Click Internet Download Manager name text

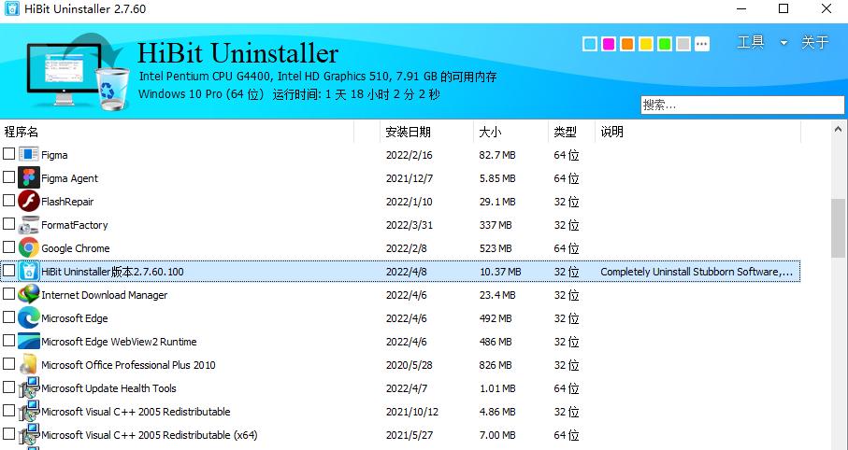[105, 295]
